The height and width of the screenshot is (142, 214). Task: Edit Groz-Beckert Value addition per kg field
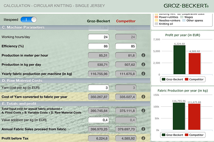[x=99, y=120]
